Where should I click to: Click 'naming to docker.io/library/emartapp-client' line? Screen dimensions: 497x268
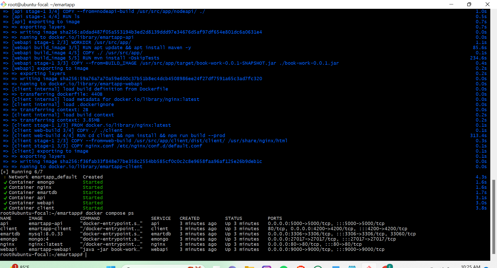[81, 167]
